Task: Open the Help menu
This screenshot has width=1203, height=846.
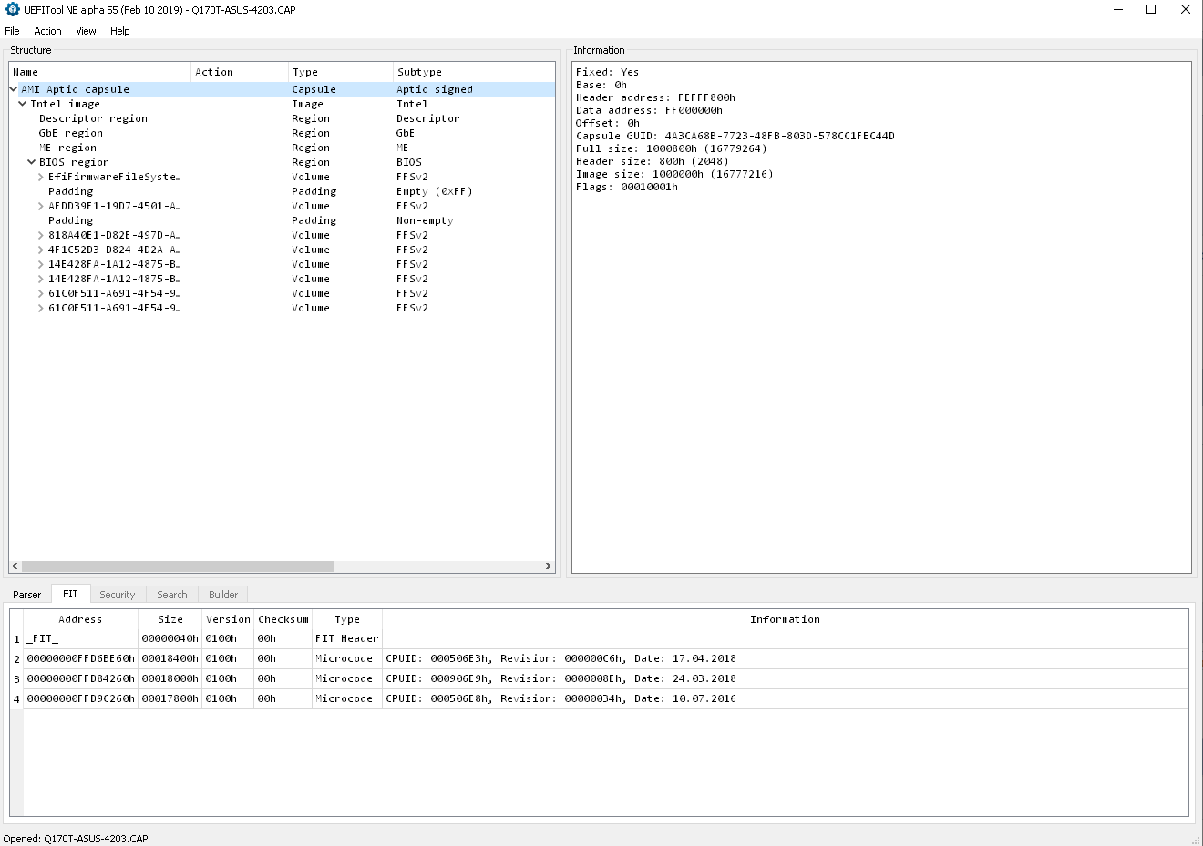Action: 120,31
